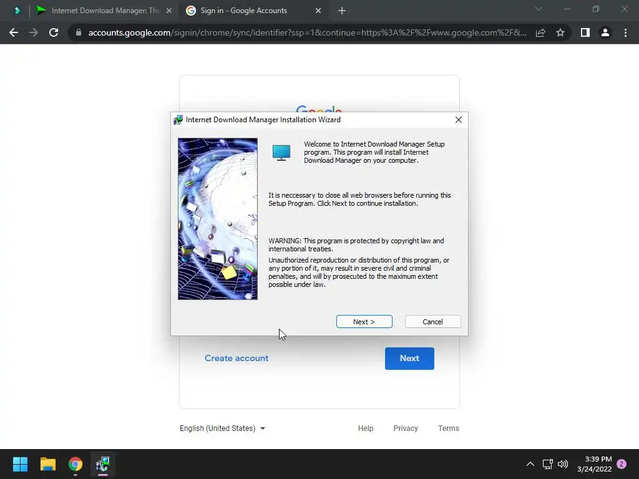
Task: Open the Windows Start menu
Action: click(20, 464)
